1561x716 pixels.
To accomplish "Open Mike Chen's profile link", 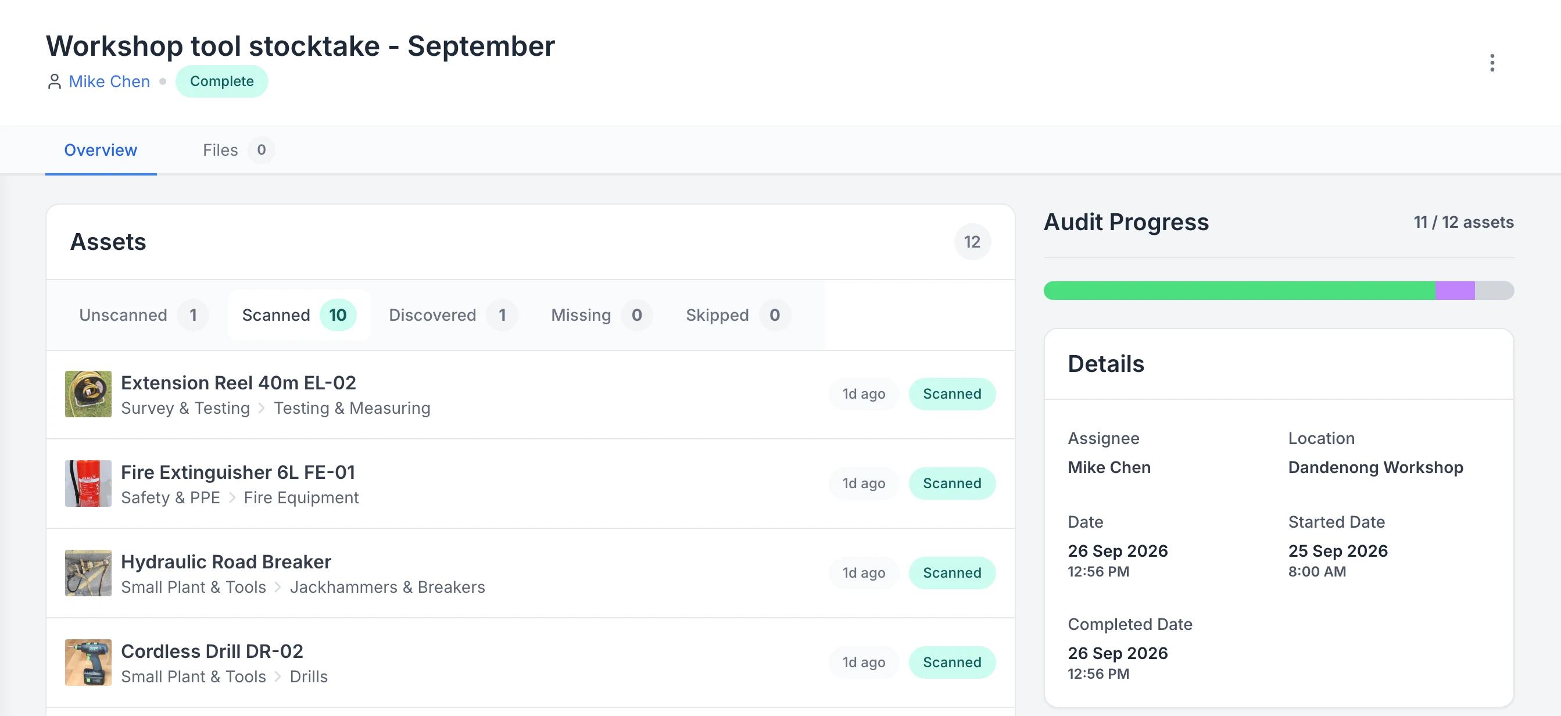I will [x=109, y=81].
